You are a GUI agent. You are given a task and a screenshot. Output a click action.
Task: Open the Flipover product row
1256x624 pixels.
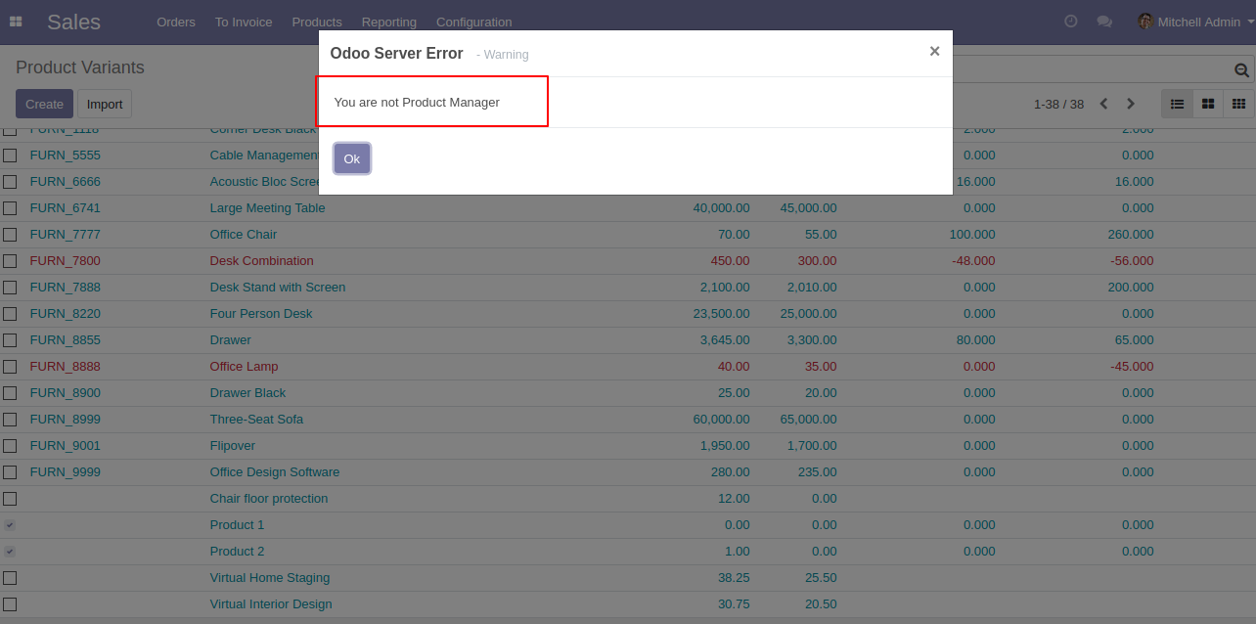tap(628, 446)
